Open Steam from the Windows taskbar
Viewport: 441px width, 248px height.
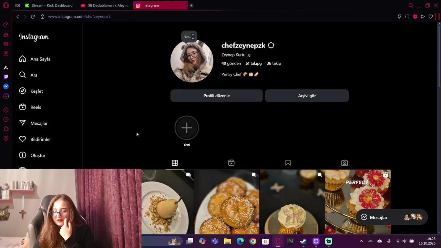(303, 241)
